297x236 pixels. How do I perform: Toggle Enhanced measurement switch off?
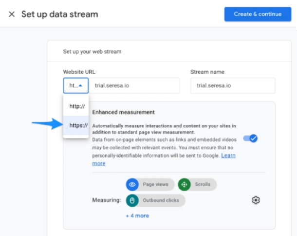pyautogui.click(x=250, y=138)
